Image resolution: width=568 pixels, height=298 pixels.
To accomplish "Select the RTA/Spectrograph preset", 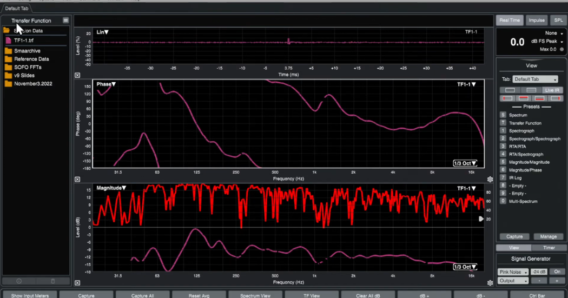I will pyautogui.click(x=526, y=154).
